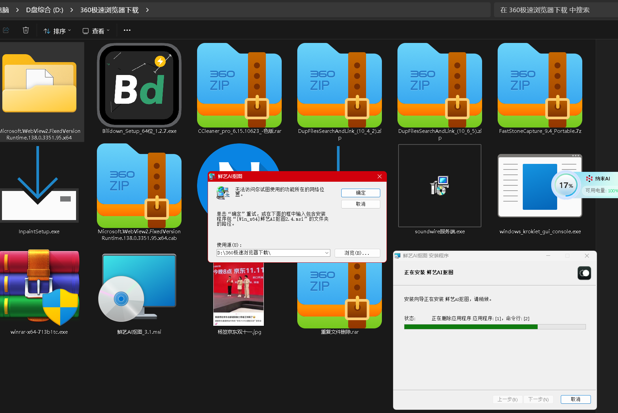The width and height of the screenshot is (618, 413).
Task: Select soundwire服务端.exe icon
Action: [440, 186]
